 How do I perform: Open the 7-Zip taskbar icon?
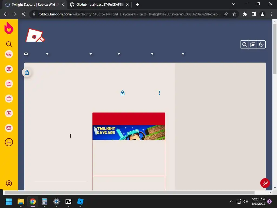coord(68,201)
